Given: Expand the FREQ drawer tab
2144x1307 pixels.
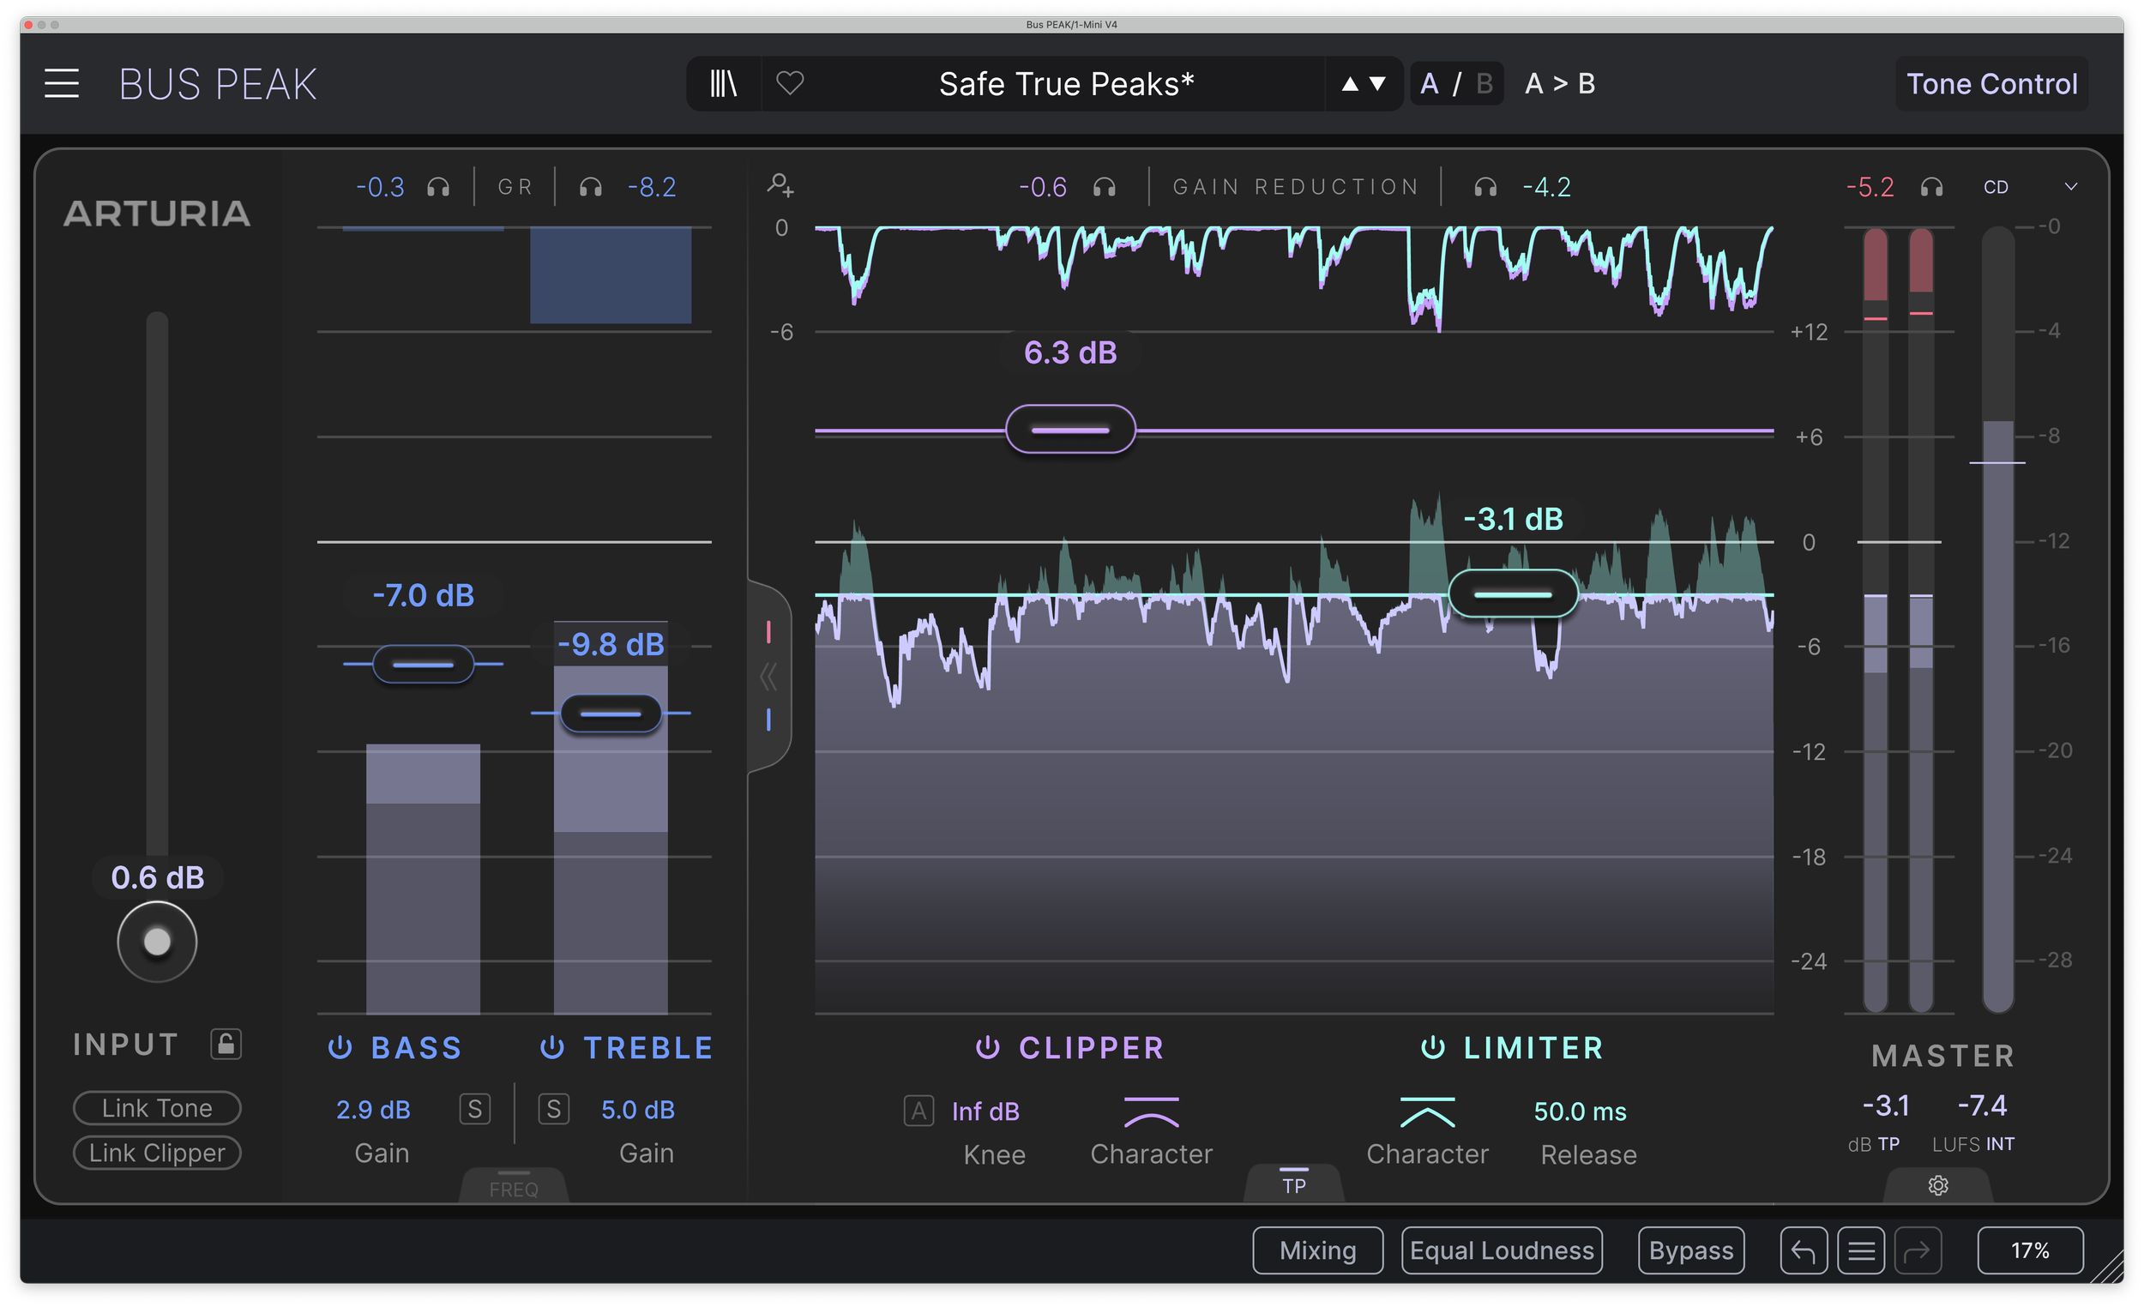Looking at the screenshot, I should [x=514, y=1187].
